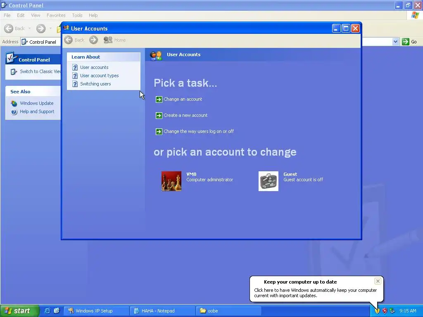Select the Change an account task
This screenshot has height=317, width=423.
pyautogui.click(x=183, y=99)
